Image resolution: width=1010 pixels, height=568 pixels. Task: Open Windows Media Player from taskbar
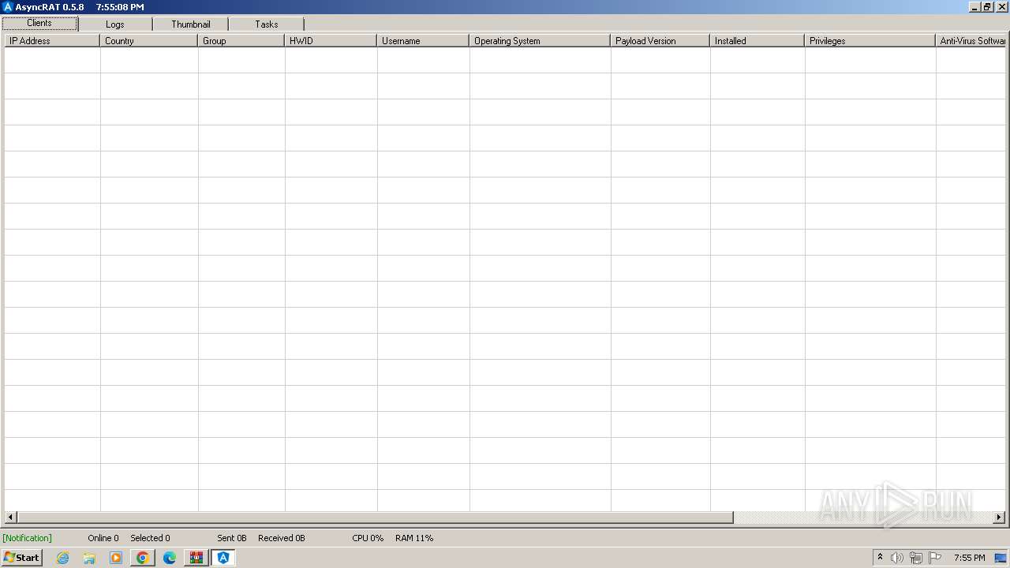[116, 558]
